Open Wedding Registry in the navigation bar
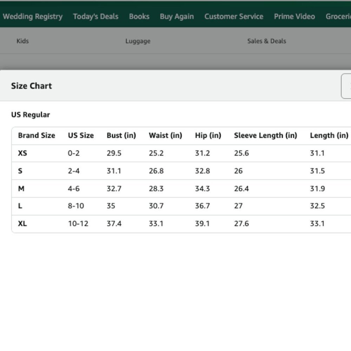Viewport: 351px width, 351px height. click(32, 16)
